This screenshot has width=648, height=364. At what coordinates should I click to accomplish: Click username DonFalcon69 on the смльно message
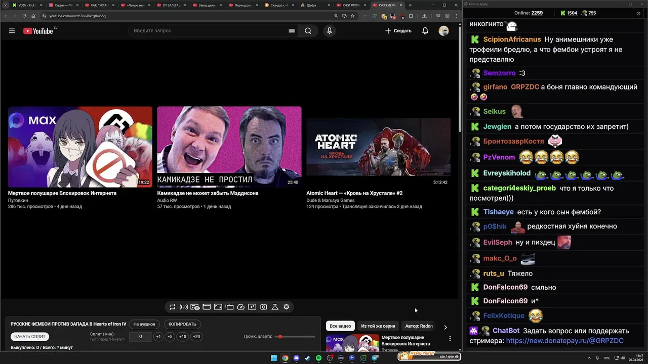click(505, 287)
